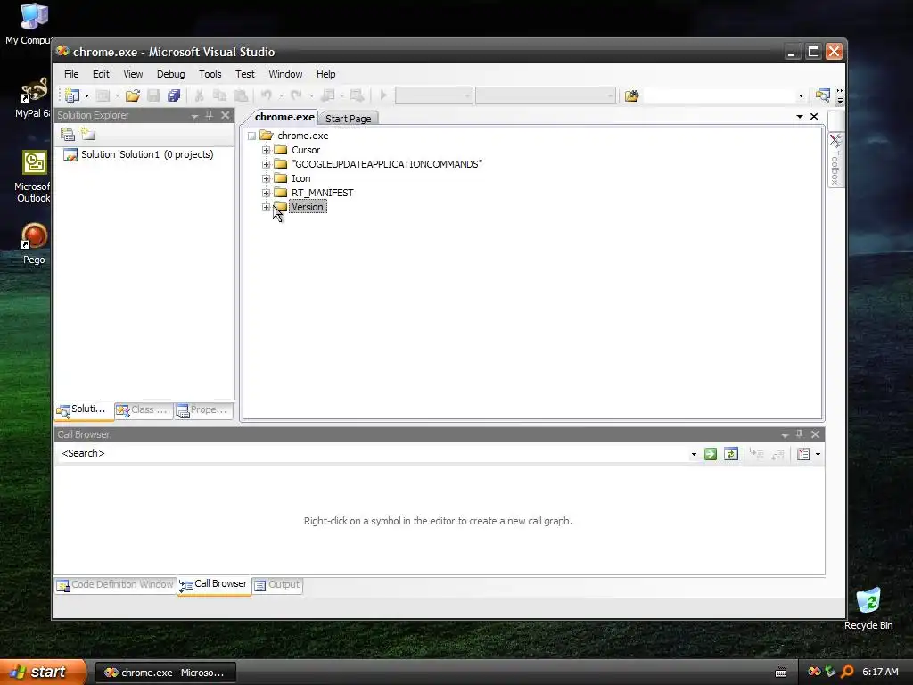
Task: Click the Cut scissors toolbar icon
Action: tap(199, 95)
